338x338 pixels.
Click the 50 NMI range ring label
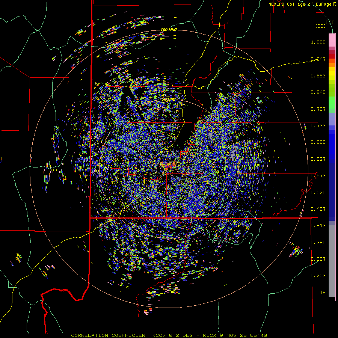tap(168, 99)
